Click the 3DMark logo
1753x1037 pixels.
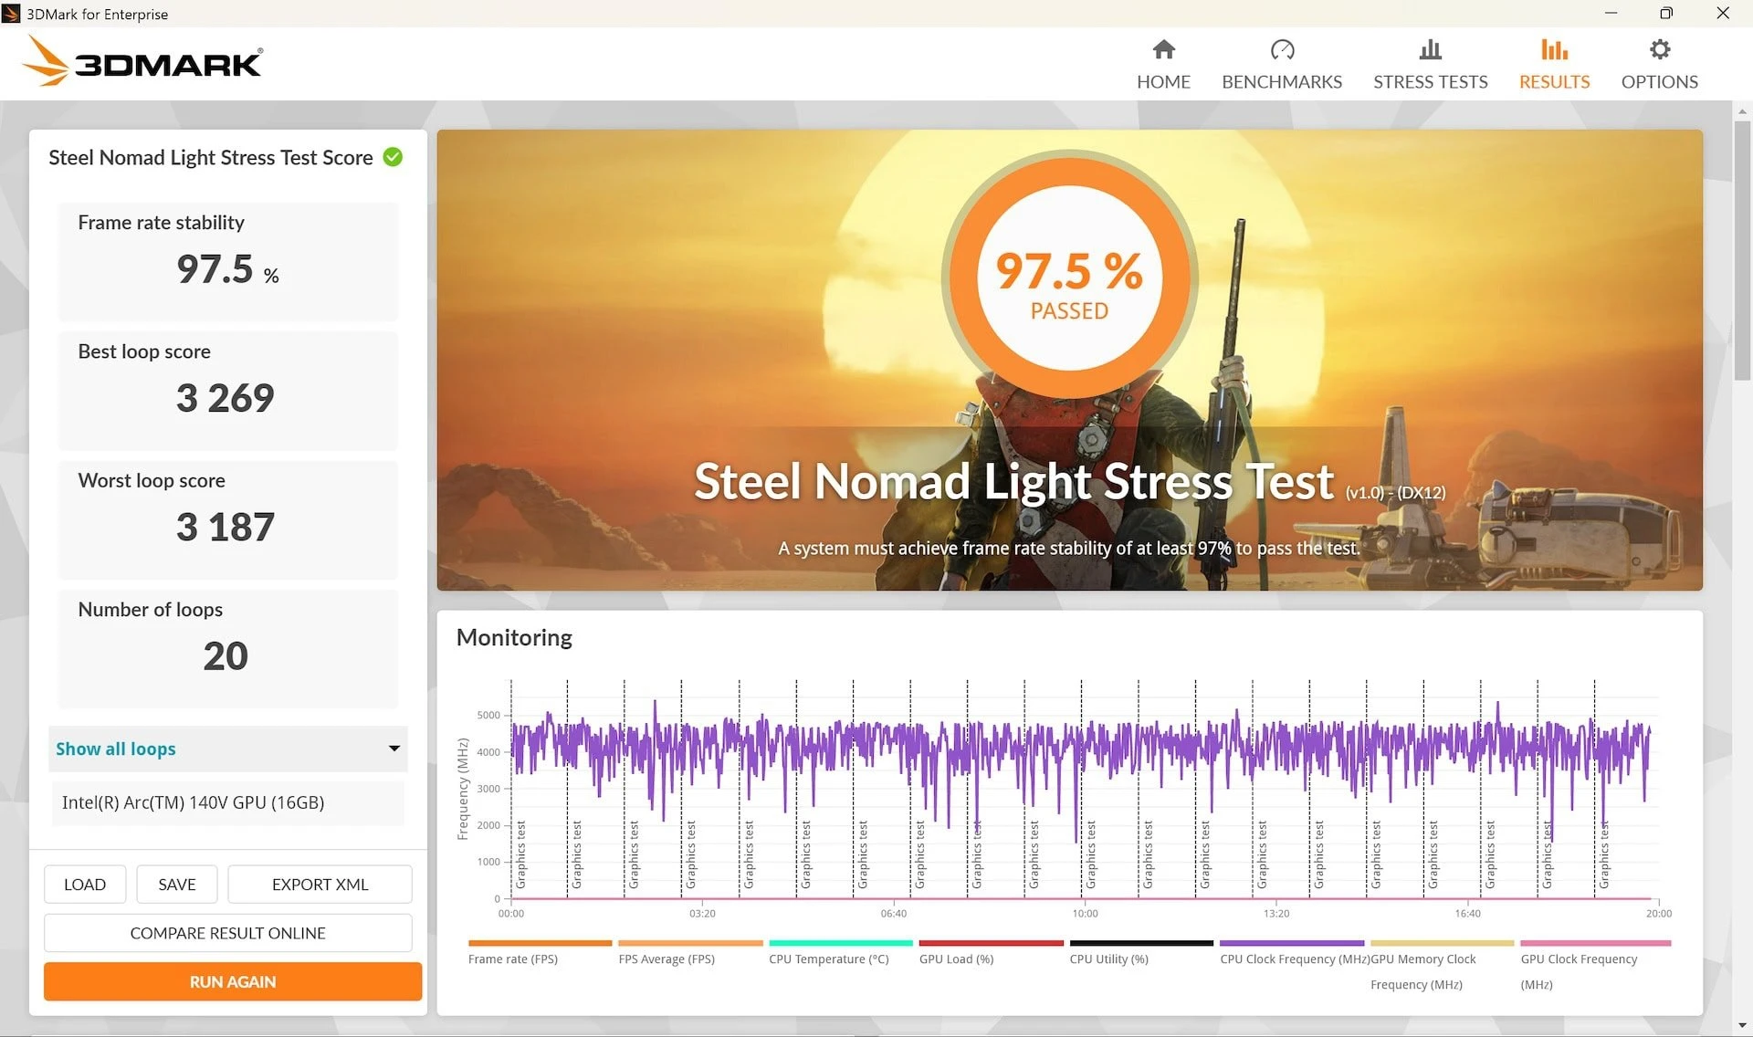click(x=143, y=61)
